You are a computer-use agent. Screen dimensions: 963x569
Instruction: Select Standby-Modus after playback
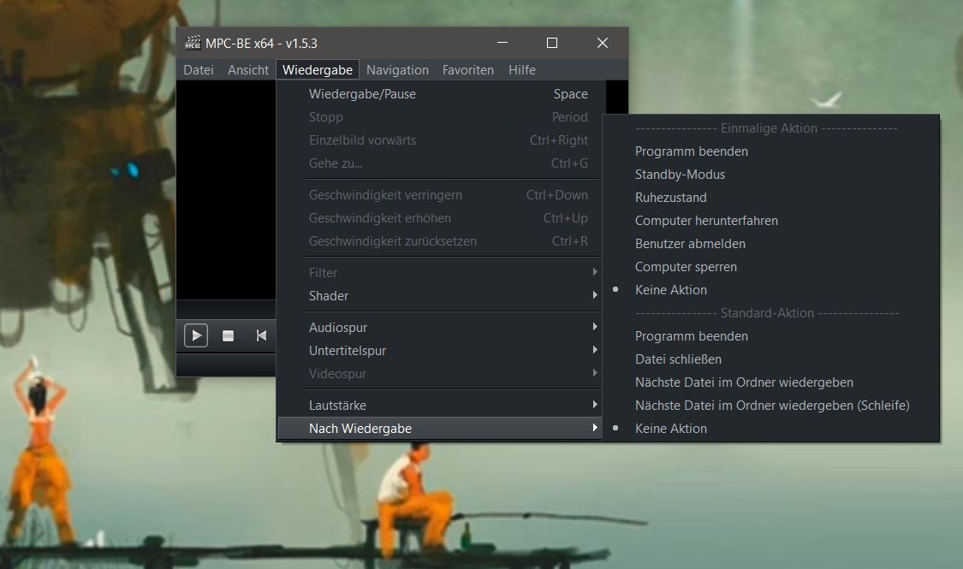click(771, 175)
